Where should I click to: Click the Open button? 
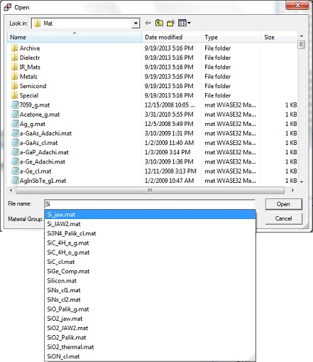[x=283, y=204]
